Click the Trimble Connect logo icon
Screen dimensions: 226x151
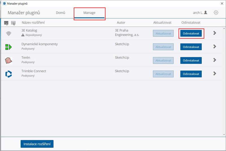tap(8, 74)
